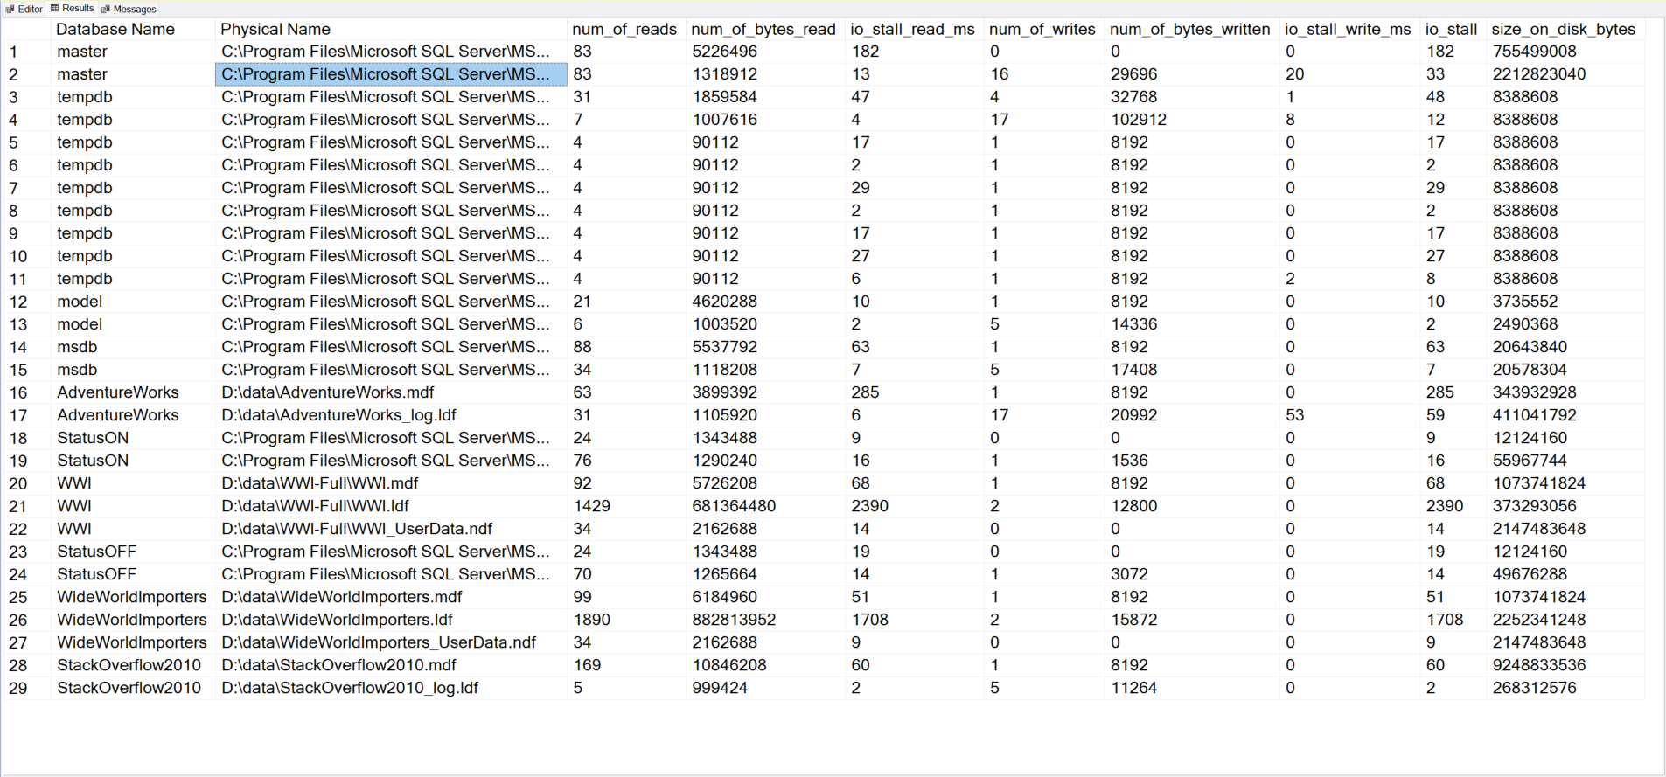Click the StatusOFF name in row 24
Viewport: 1666px width, 777px height.
pyautogui.click(x=97, y=574)
